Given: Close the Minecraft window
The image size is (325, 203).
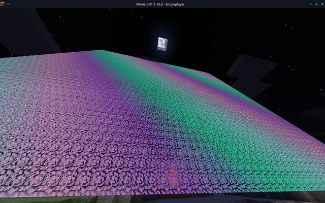Looking at the screenshot, I should [322, 4].
